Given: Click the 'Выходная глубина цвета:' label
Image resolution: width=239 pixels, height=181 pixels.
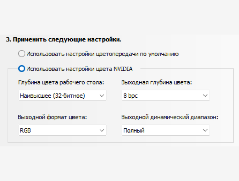Looking at the screenshot, I should (x=156, y=83).
